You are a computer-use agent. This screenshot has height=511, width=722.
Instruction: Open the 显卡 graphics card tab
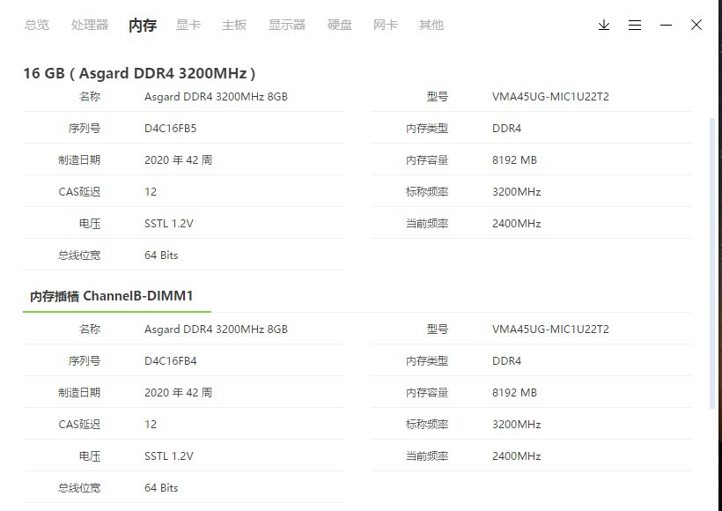point(188,25)
